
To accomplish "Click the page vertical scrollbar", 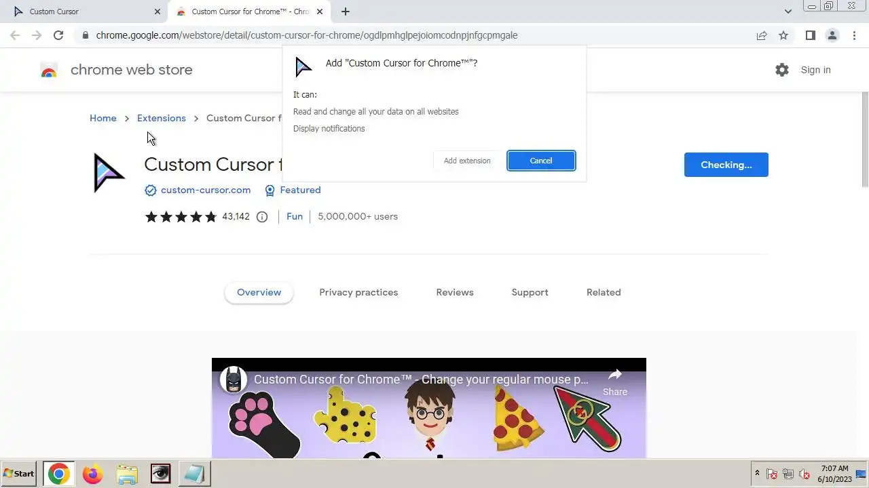I will 864,139.
